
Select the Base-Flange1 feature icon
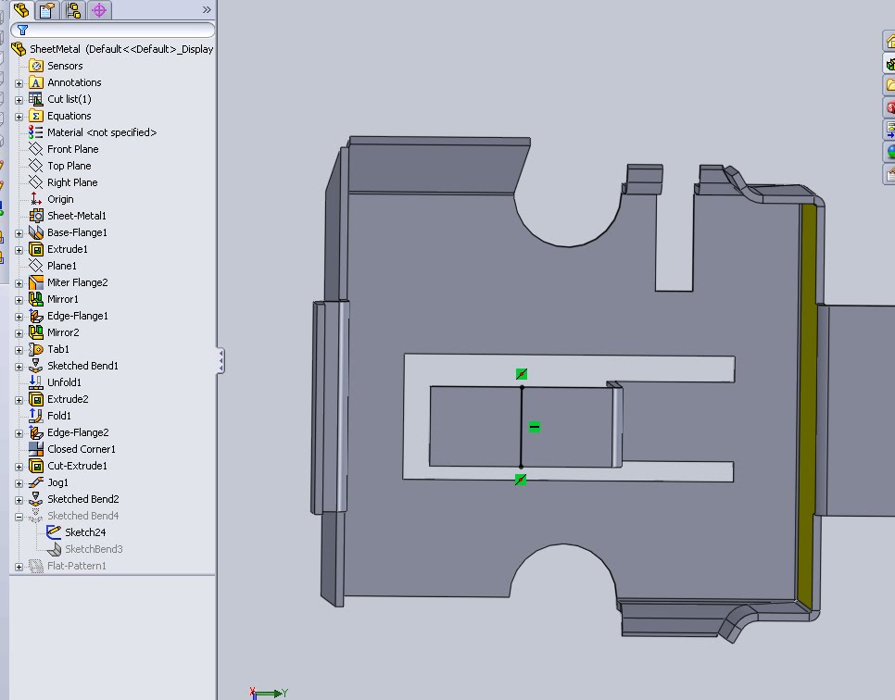36,232
